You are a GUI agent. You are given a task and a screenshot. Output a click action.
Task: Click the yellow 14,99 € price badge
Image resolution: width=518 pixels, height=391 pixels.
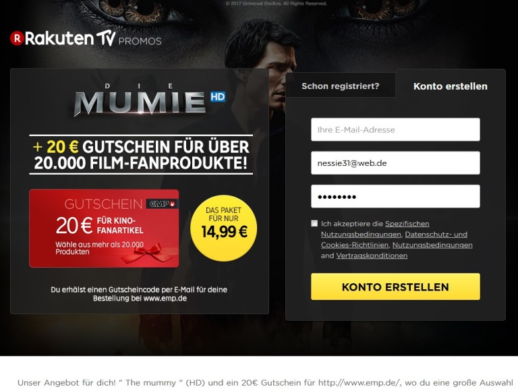pyautogui.click(x=224, y=228)
